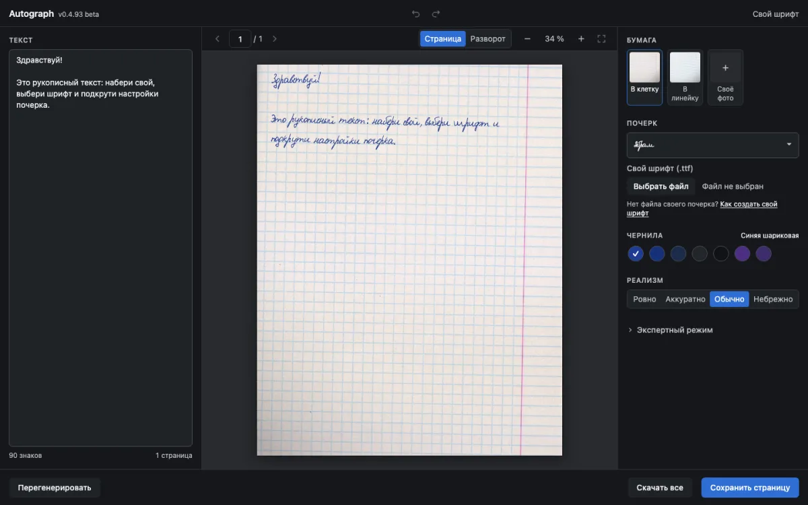Image resolution: width=808 pixels, height=505 pixels.
Task: Select the В линейку paper thumbnail
Action: click(685, 77)
